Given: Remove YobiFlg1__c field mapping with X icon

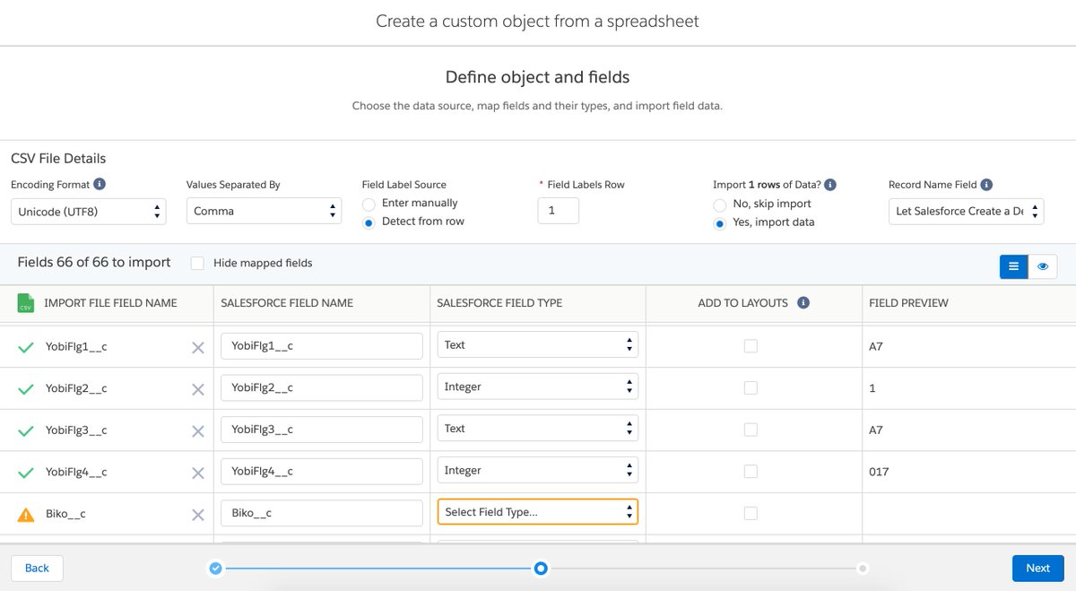Looking at the screenshot, I should (198, 347).
